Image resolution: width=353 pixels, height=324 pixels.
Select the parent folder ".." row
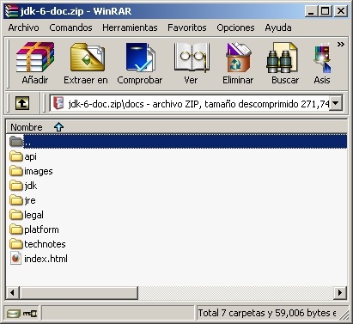177,141
